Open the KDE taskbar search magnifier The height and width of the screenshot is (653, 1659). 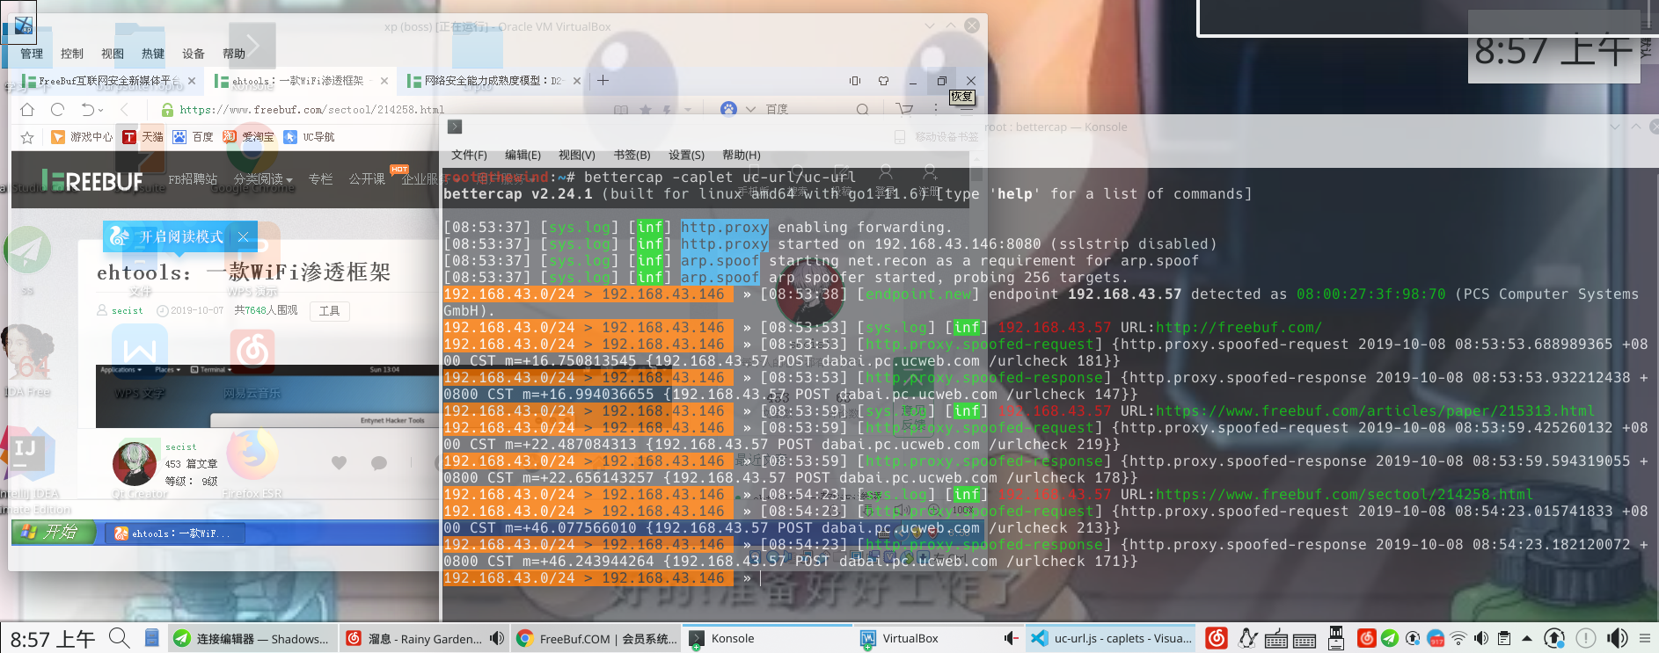[119, 638]
